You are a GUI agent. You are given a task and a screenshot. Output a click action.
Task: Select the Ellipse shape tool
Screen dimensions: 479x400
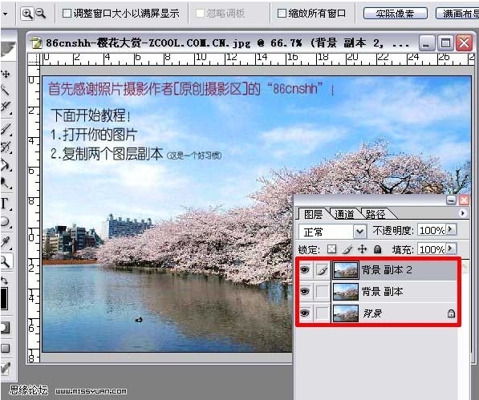coord(6,222)
